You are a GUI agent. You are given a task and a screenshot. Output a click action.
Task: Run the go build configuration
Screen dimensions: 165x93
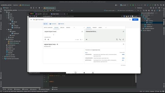click(131, 5)
